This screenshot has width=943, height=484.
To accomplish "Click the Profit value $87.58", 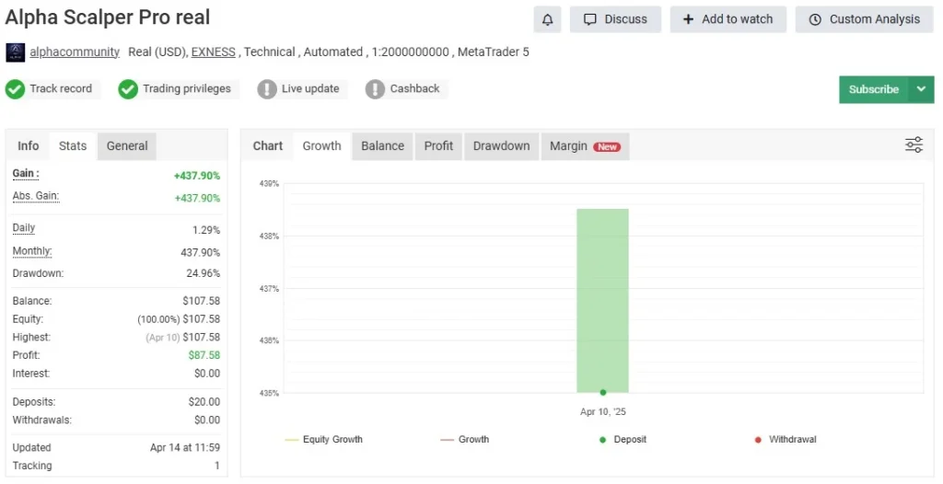I will [204, 355].
